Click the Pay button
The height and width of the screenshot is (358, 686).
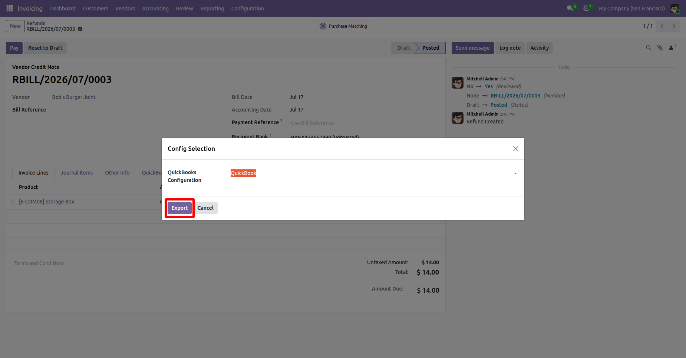click(14, 48)
